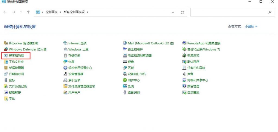Click the 网络和共享中心 link
Screen dimensions: 278x132
pyautogui.click(x=197, y=80)
